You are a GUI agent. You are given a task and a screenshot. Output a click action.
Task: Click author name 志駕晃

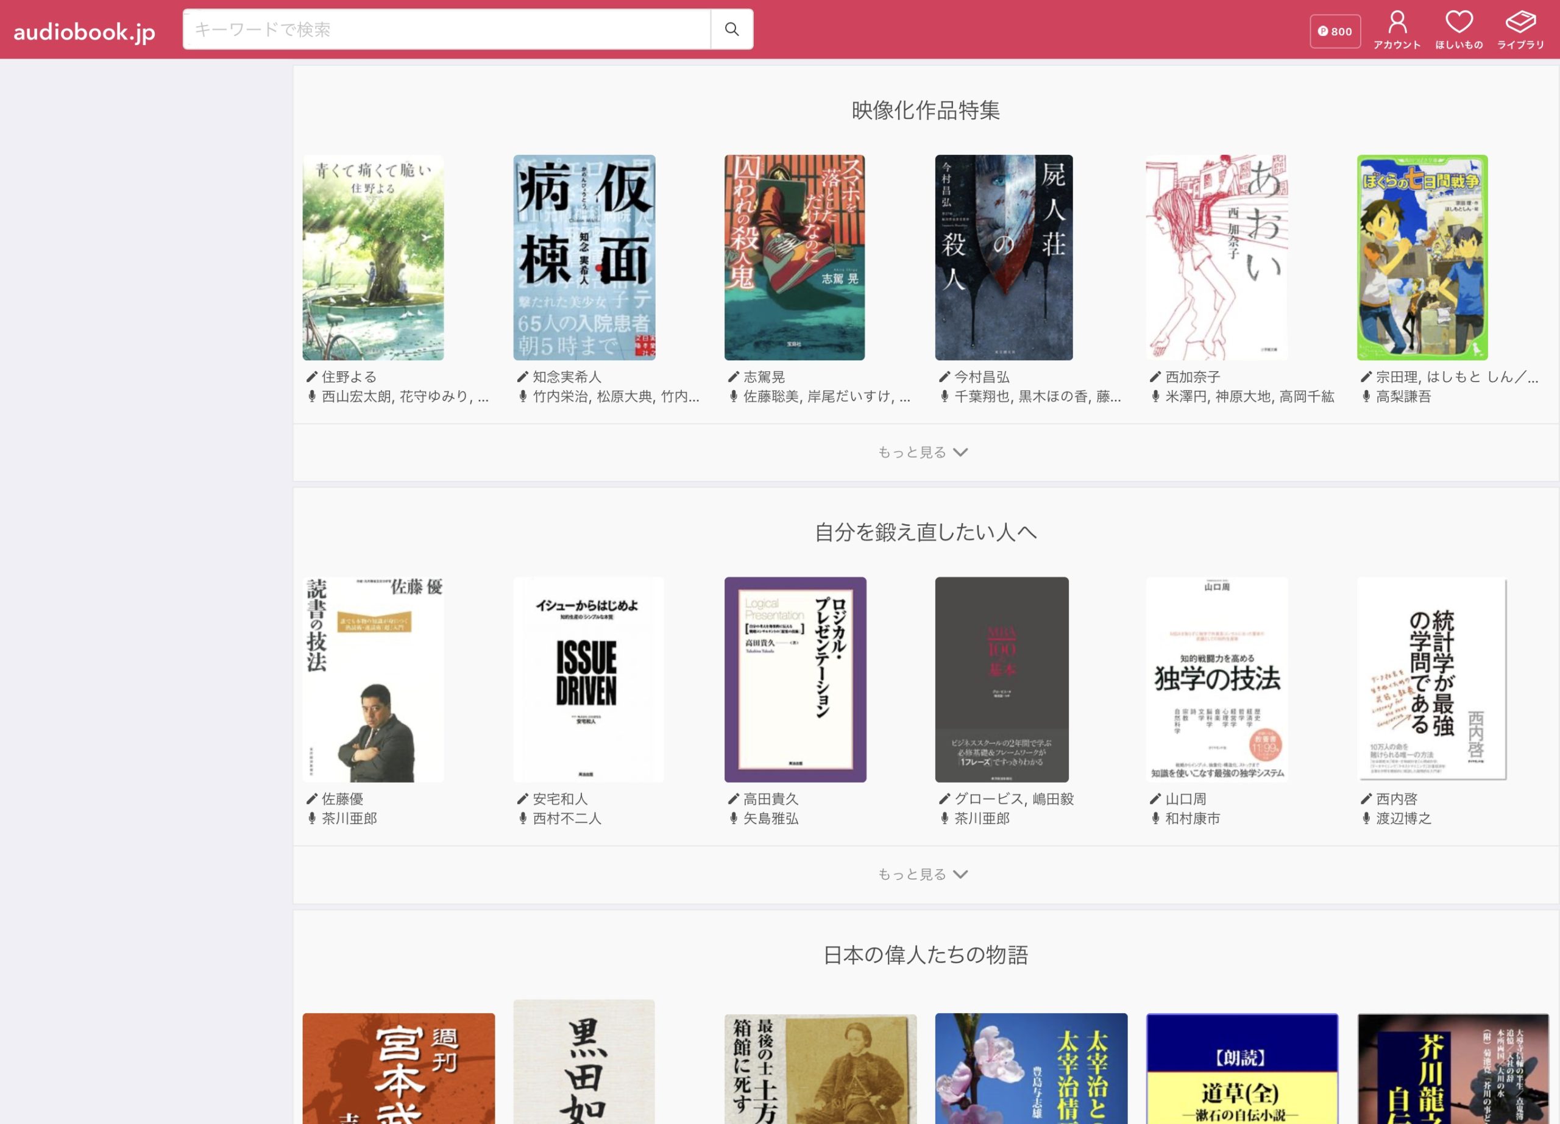[x=764, y=377]
